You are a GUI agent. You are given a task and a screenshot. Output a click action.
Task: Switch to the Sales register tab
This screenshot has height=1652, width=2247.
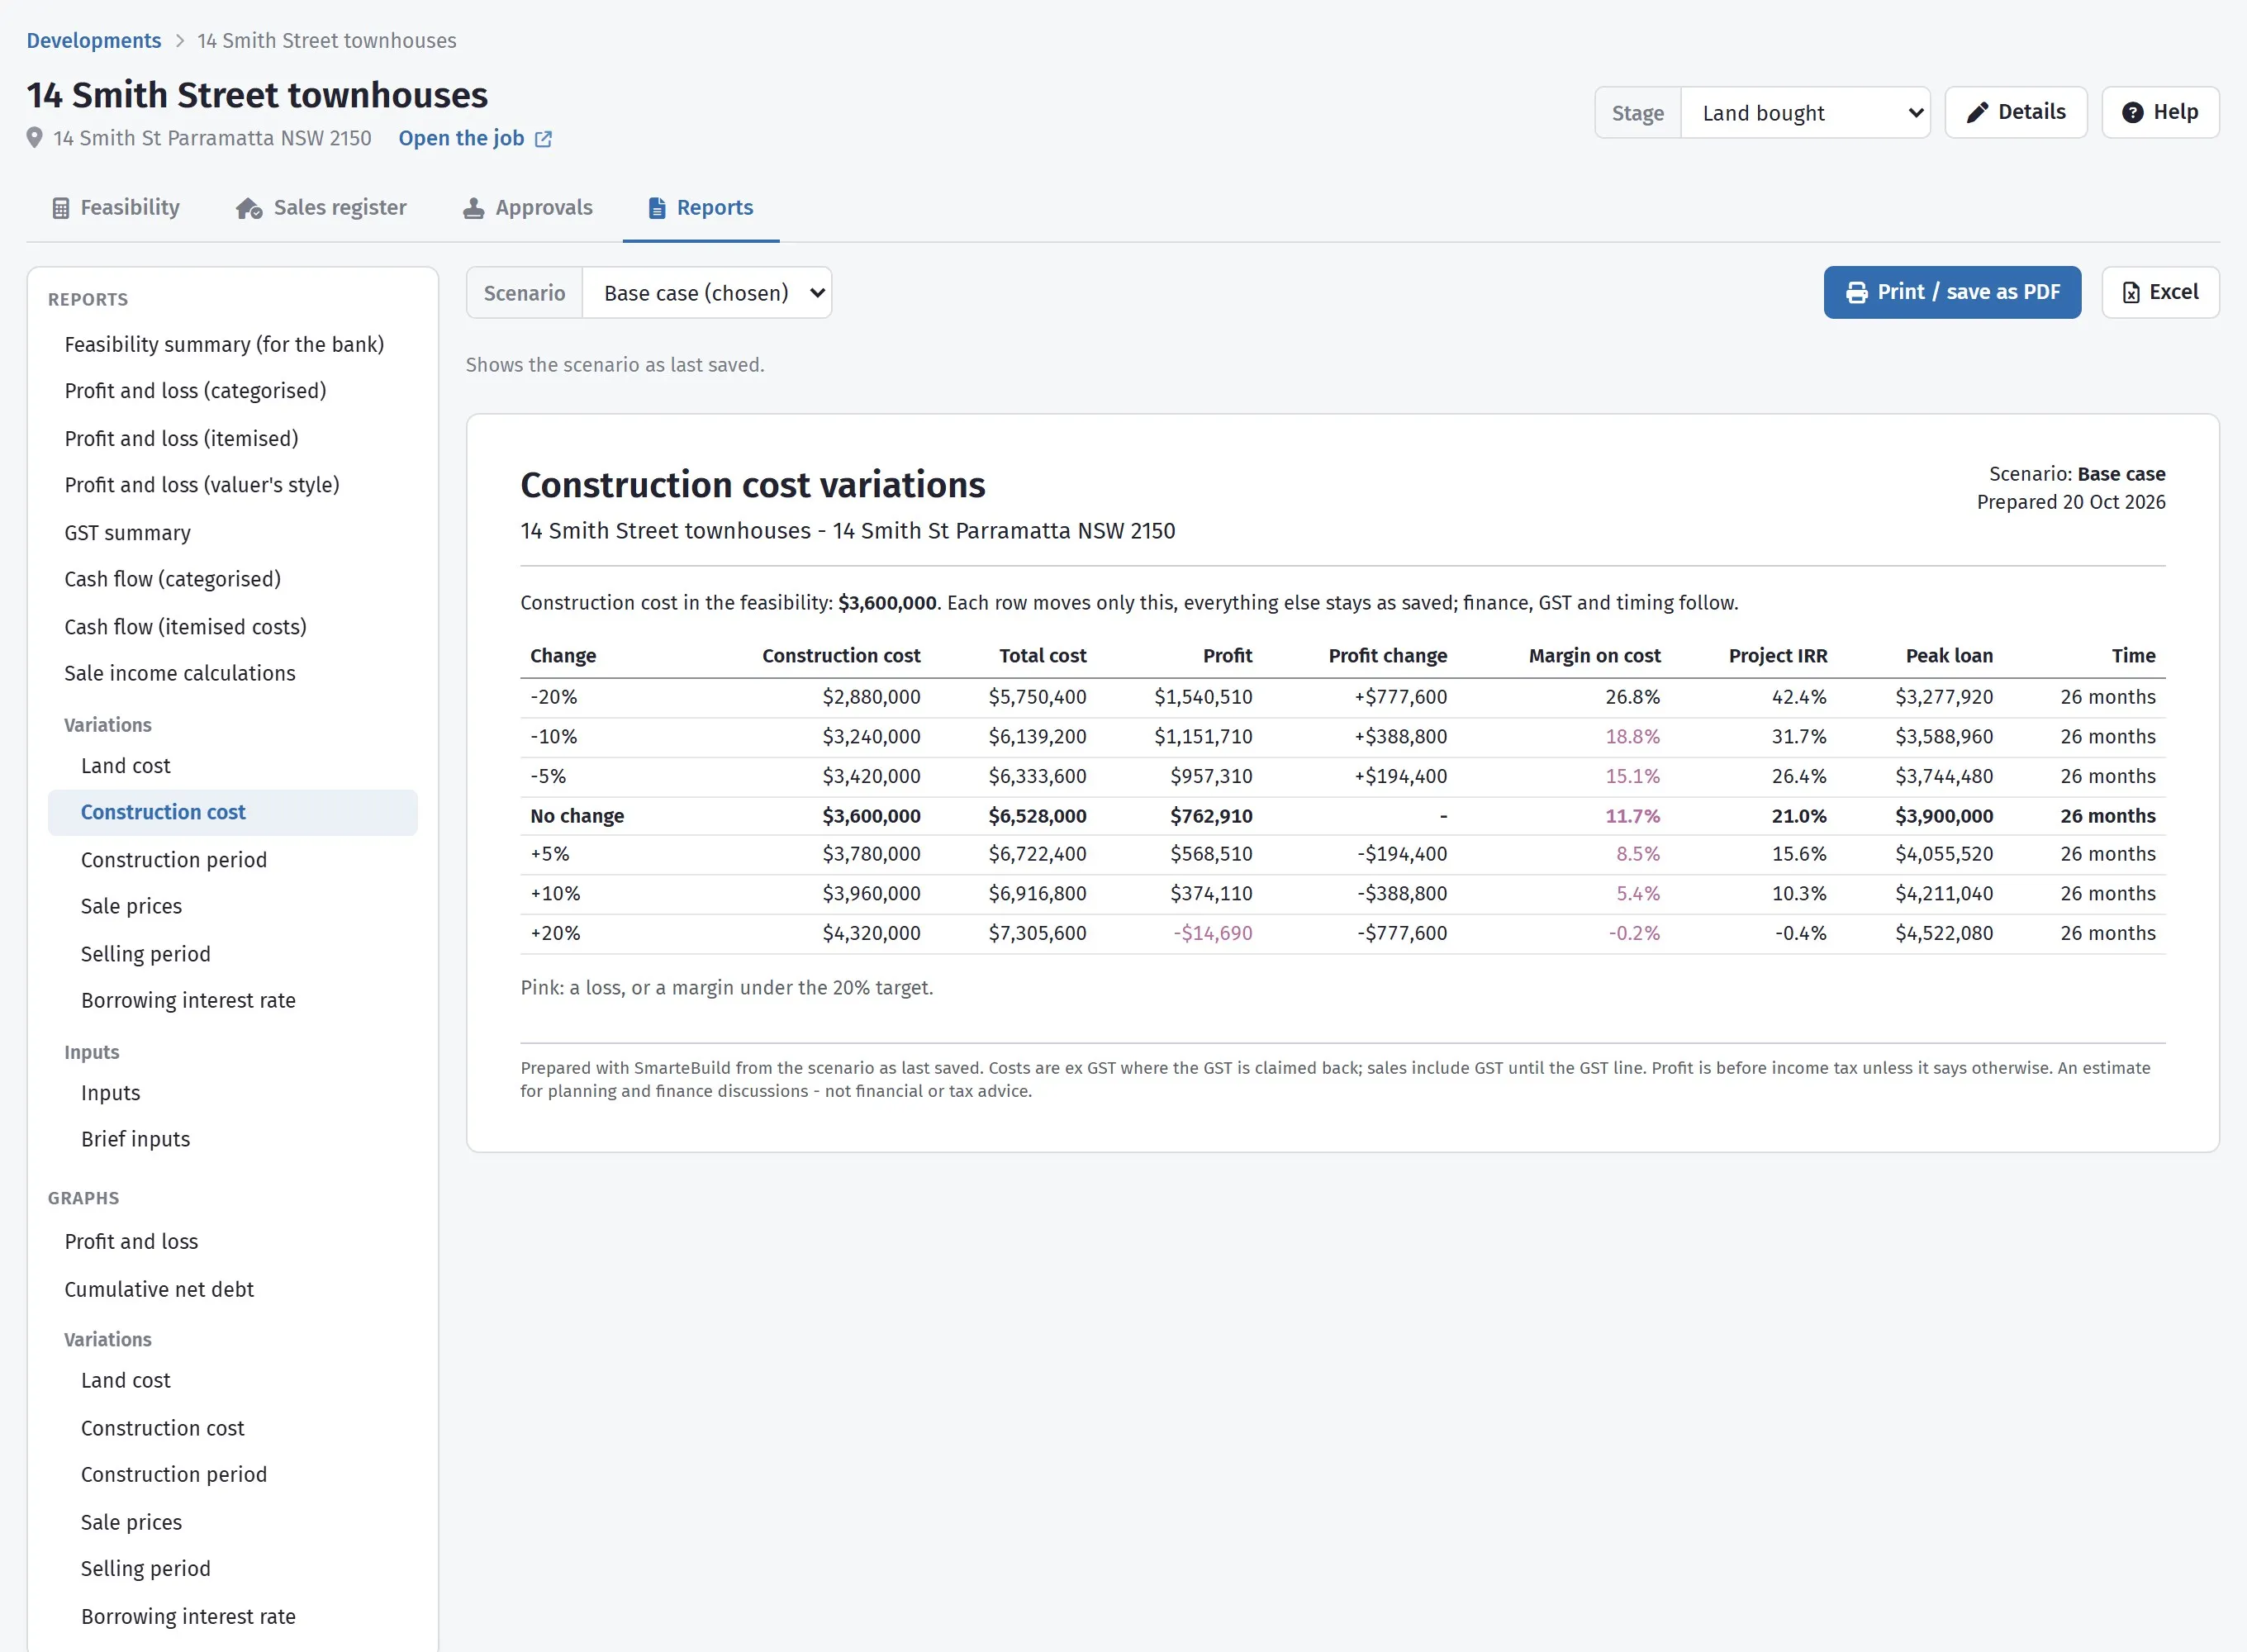pos(321,208)
